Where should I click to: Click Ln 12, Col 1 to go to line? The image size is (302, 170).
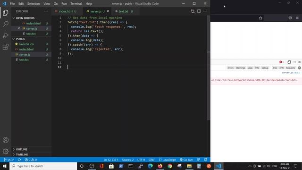click(111, 160)
